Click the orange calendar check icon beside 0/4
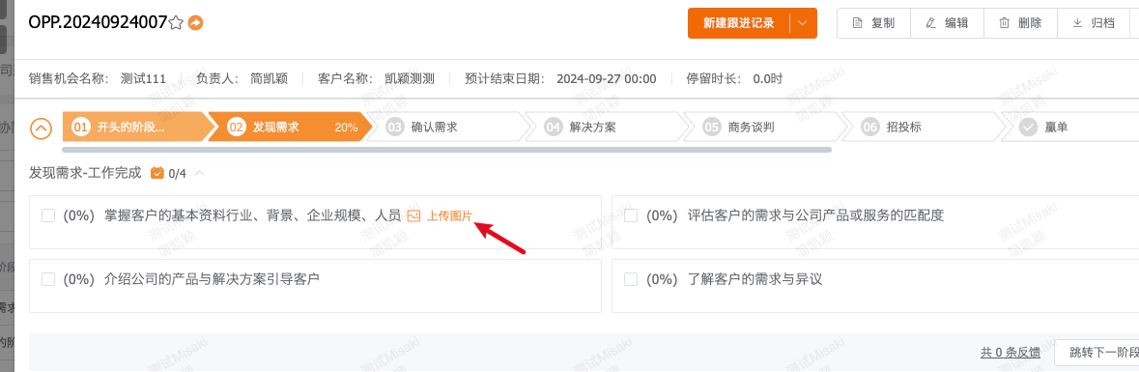The width and height of the screenshot is (1139, 372). tap(157, 173)
